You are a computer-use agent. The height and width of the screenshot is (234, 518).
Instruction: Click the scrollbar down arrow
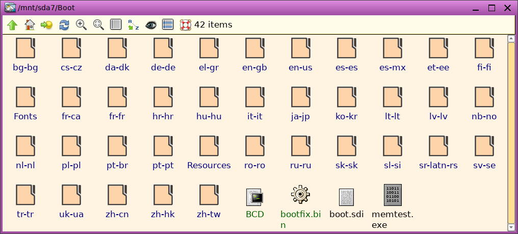click(511, 227)
